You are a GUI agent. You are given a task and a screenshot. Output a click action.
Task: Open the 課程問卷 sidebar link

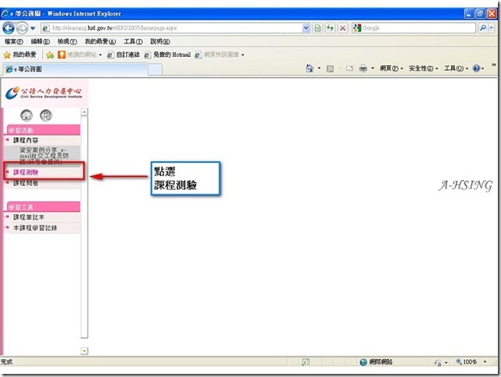click(x=26, y=183)
